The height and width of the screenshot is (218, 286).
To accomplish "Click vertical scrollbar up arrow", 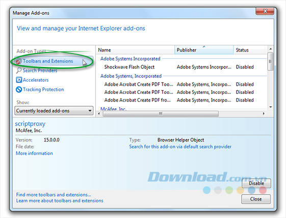I will click(271, 49).
